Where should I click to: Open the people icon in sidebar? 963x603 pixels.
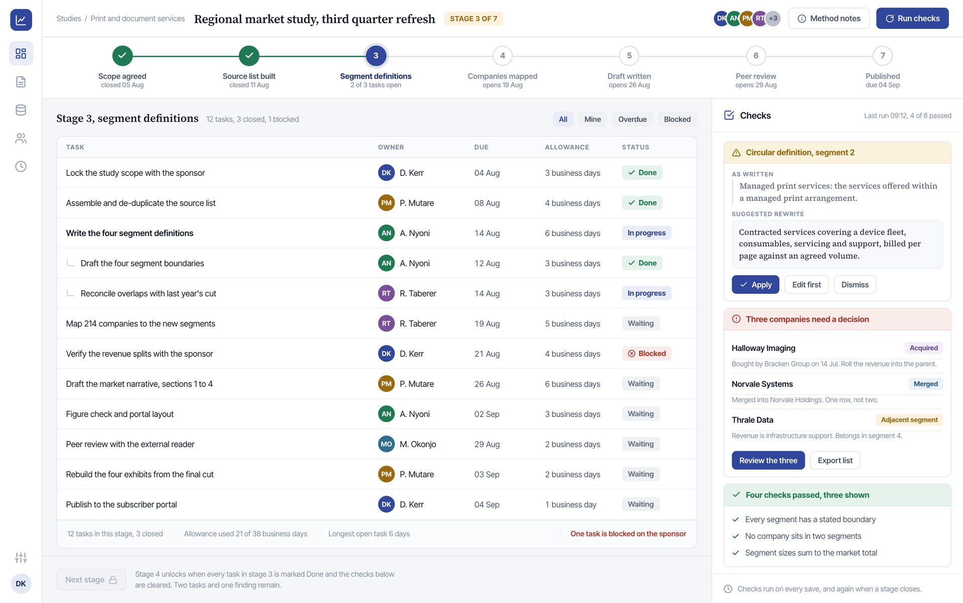(x=21, y=138)
